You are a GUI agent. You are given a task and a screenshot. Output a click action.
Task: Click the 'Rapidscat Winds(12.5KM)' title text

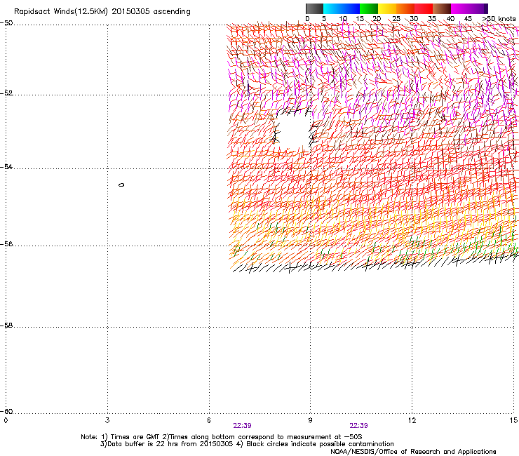point(61,12)
